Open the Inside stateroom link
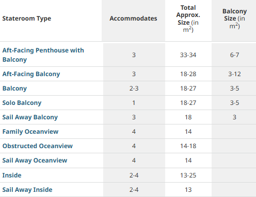Viewport: 256px width, 197px height. click(12, 175)
